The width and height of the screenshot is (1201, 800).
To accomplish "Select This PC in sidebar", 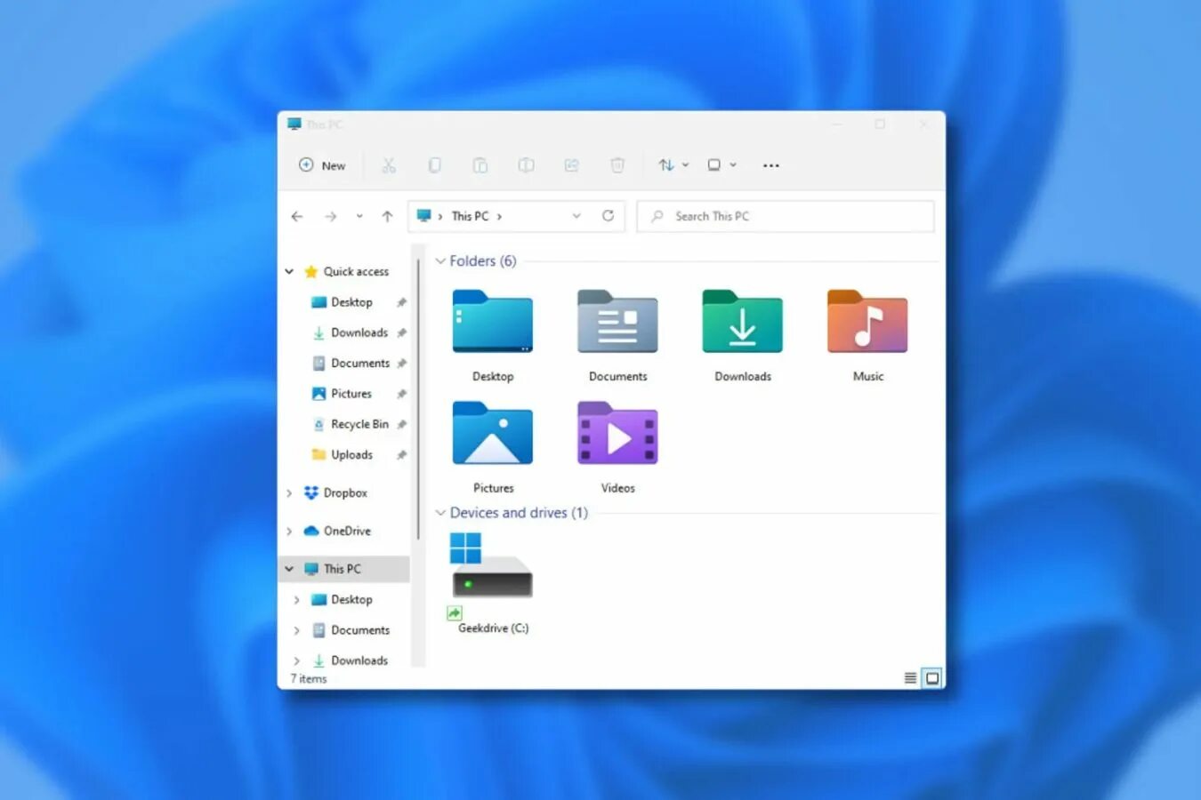I will point(343,569).
